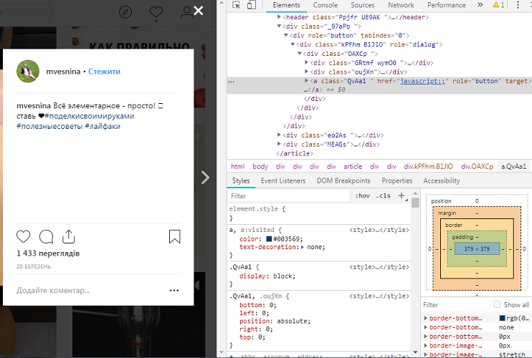The height and width of the screenshot is (358, 532).
Task: Close the Instagram post dialog
Action: point(199,11)
